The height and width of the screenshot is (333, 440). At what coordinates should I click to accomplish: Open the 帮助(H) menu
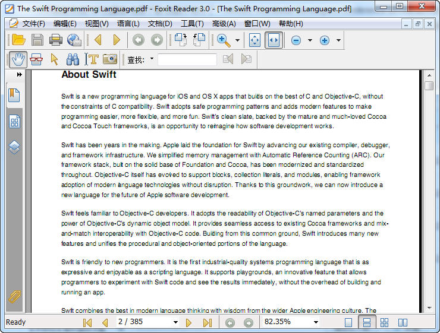tap(291, 24)
